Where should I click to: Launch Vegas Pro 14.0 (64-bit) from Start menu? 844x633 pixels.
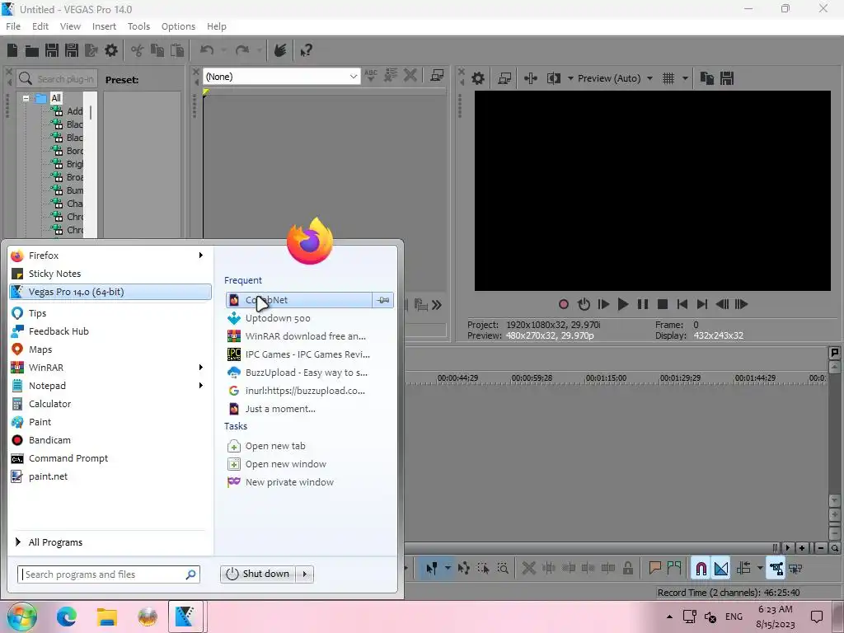110,292
